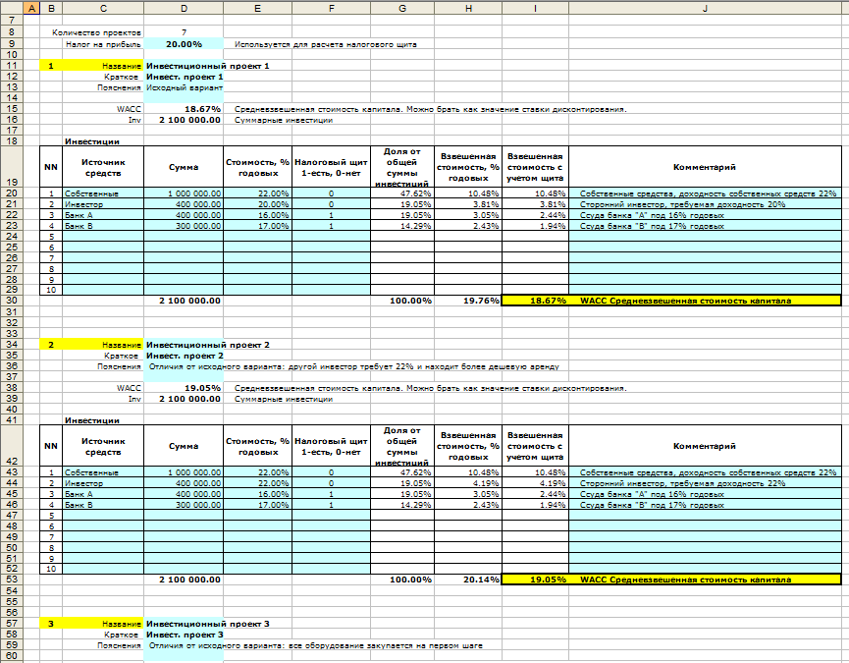Select the 'Исходный вариант' explanation cell
Viewport: 849px width, 663px height.
click(183, 87)
